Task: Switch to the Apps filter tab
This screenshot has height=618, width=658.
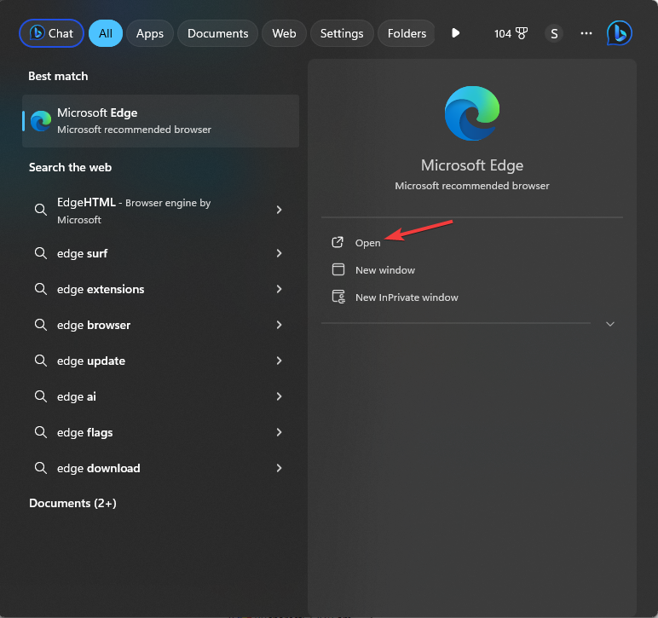Action: (150, 33)
